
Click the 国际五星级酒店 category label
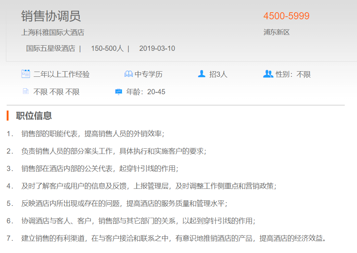[x=50, y=48]
